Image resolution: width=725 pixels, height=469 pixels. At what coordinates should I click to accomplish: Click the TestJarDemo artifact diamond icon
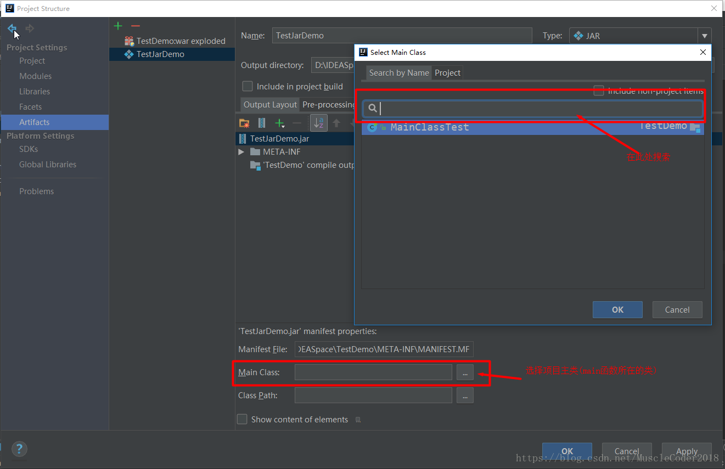tap(129, 54)
